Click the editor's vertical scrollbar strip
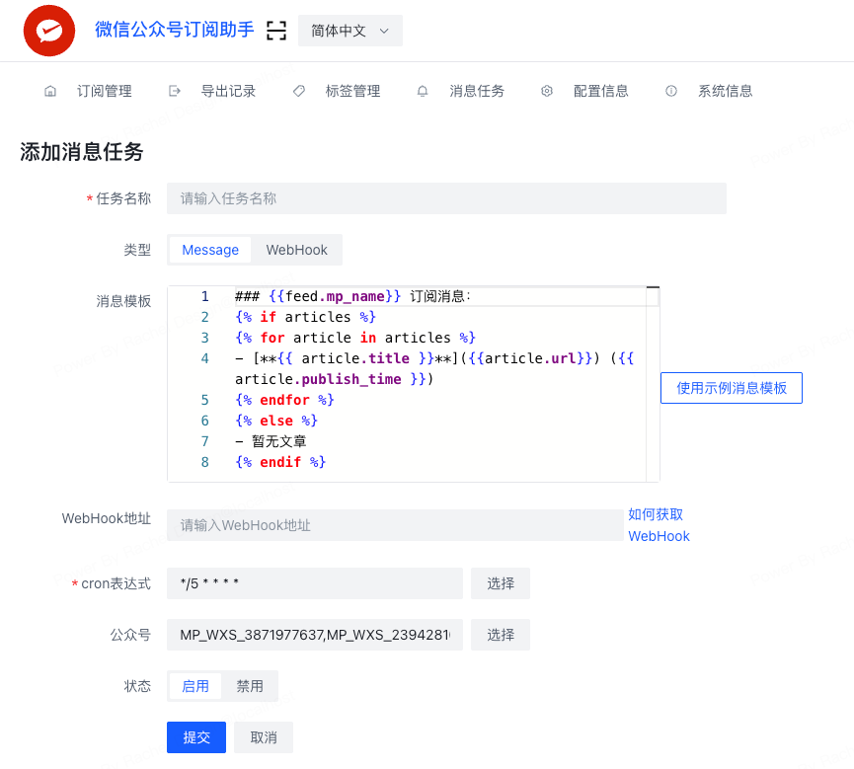 pos(653,384)
